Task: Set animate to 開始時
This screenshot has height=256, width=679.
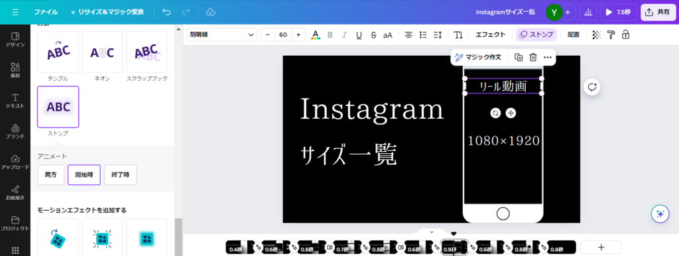Action: tap(84, 175)
